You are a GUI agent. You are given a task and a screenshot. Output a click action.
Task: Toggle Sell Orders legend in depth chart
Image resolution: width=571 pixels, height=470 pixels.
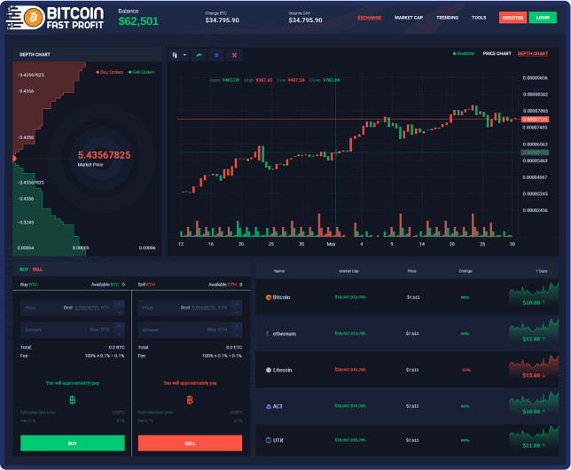[x=142, y=72]
